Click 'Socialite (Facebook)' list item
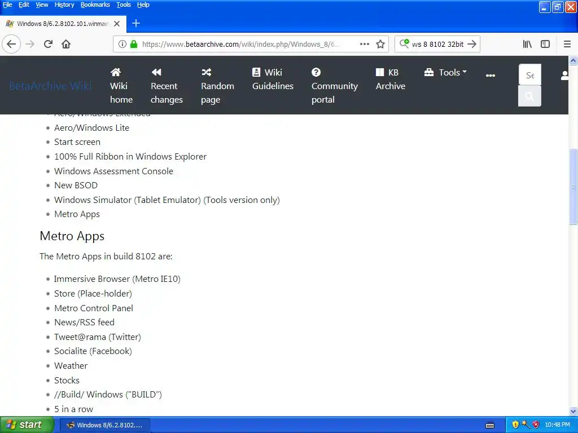This screenshot has height=433, width=578. [x=93, y=351]
